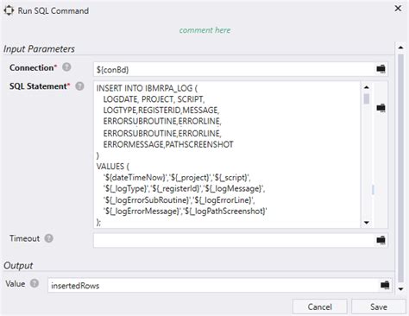Click SQL Statement scrollbar down arrow

(367, 223)
